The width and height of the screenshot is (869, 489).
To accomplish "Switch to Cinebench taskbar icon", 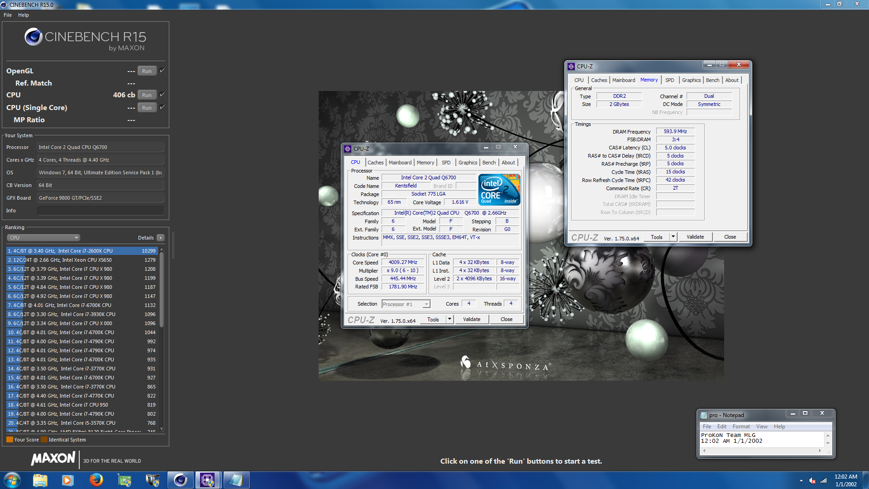I will (180, 480).
